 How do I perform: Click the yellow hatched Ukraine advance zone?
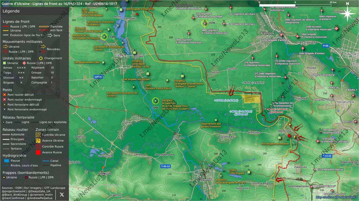pyautogui.click(x=251, y=99)
